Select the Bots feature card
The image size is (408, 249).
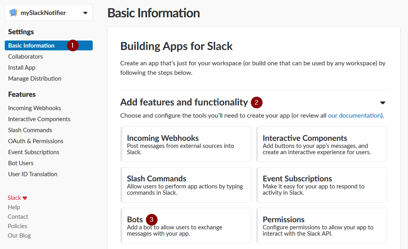click(x=186, y=225)
